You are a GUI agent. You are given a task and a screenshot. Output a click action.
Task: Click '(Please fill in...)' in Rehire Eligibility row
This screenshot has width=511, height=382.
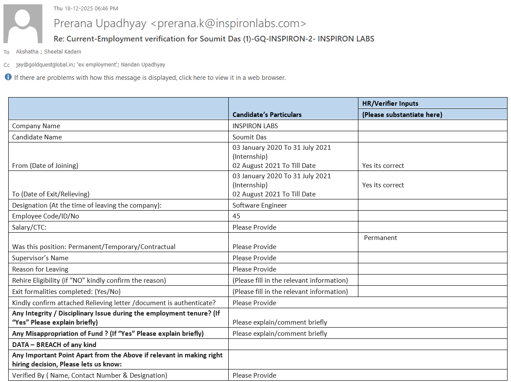coord(290,281)
